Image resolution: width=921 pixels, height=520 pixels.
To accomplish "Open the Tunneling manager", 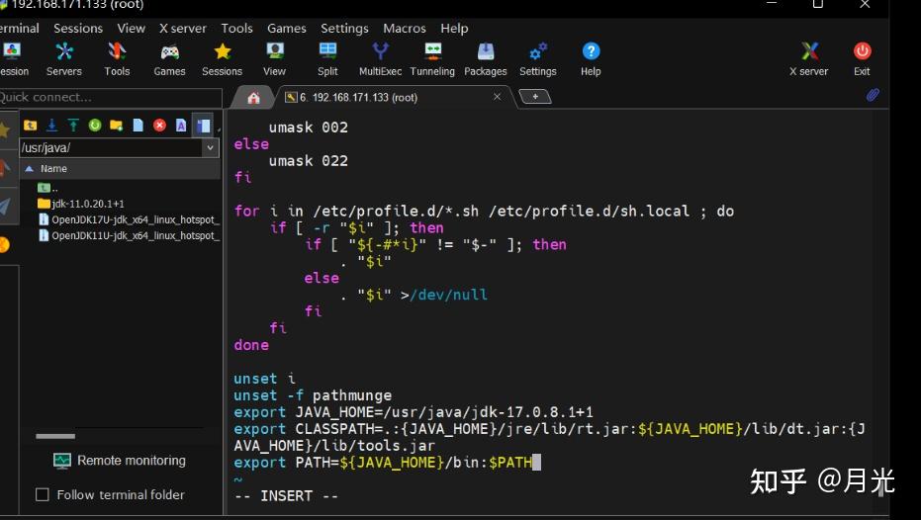I will 432,59.
